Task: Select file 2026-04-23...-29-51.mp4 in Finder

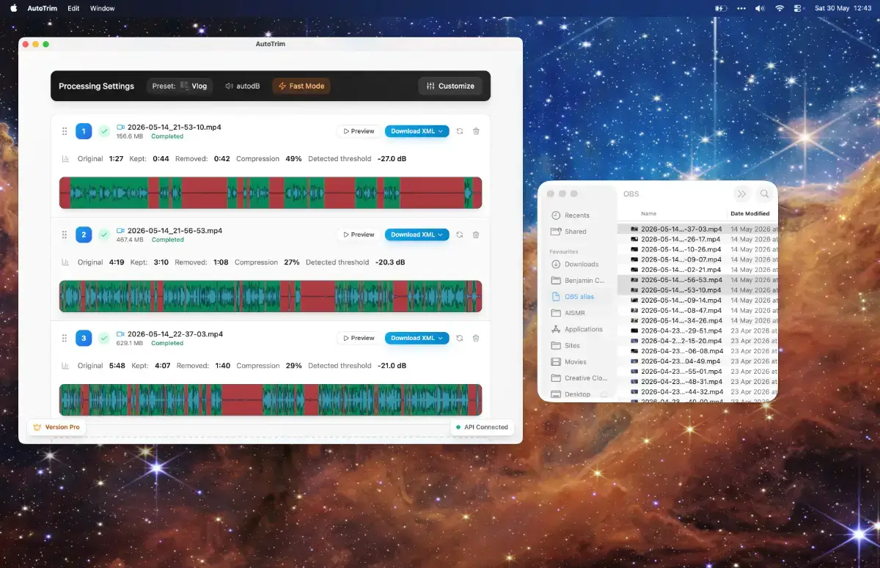Action: tap(698, 331)
